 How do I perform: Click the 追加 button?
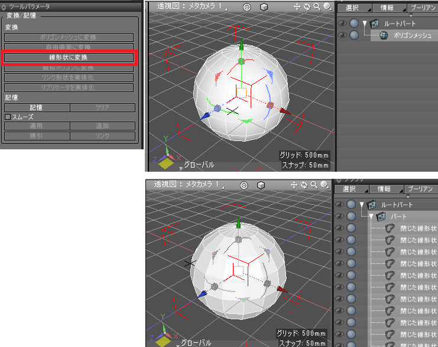(x=102, y=126)
